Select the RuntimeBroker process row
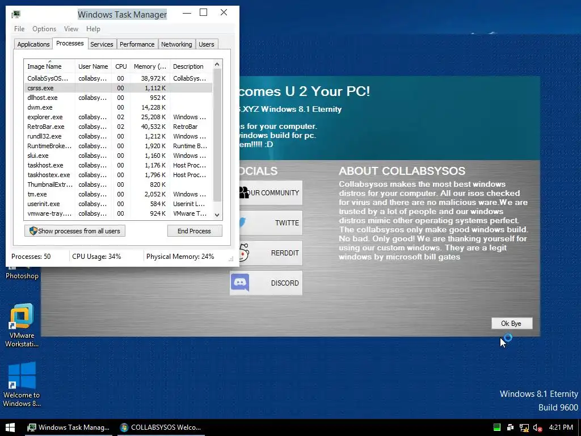The image size is (581, 436). click(x=118, y=146)
